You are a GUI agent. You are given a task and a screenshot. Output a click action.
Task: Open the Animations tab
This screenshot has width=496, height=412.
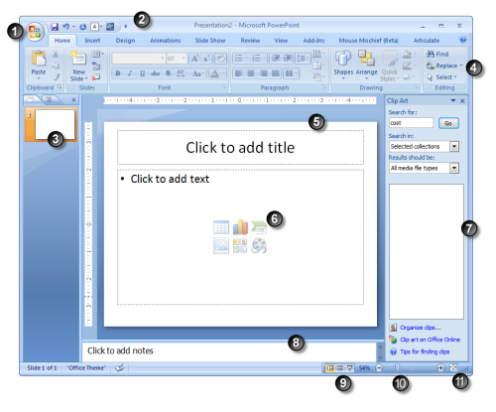166,41
